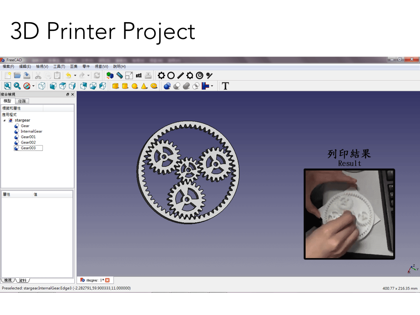Switch to the 資料 property tab
The image size is (420, 315).
pyautogui.click(x=23, y=280)
